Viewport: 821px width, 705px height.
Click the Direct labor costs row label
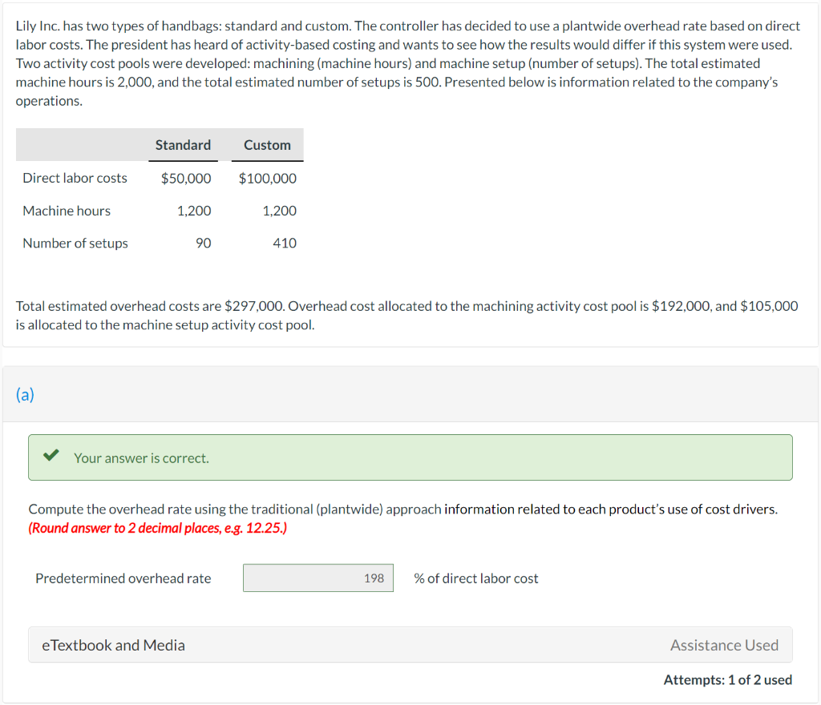pyautogui.click(x=75, y=178)
